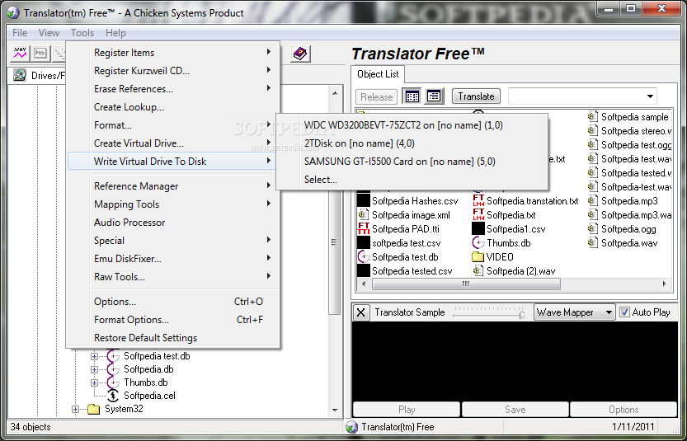The height and width of the screenshot is (441, 687).
Task: Select the Object List tab
Action: (x=378, y=74)
